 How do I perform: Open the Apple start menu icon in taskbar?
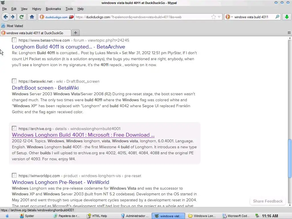coord(7,216)
